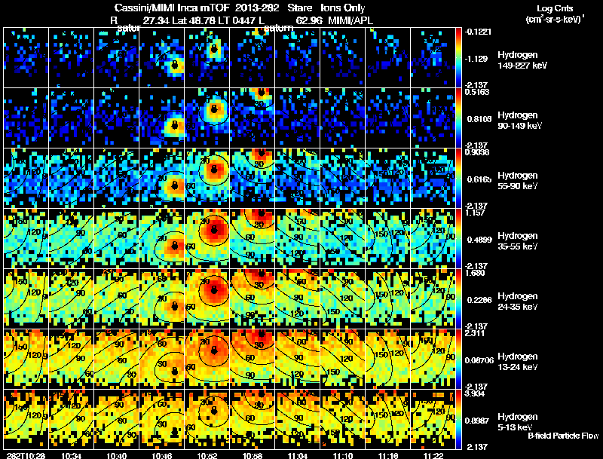Click the 'MIMI/APL' header text
603x459 pixels.
[350, 20]
